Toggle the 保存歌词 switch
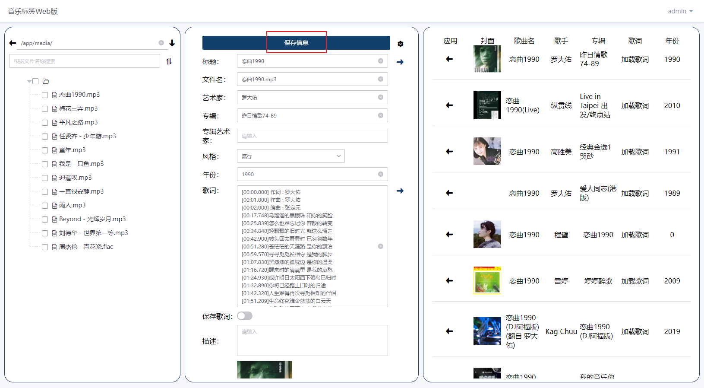 click(x=245, y=316)
